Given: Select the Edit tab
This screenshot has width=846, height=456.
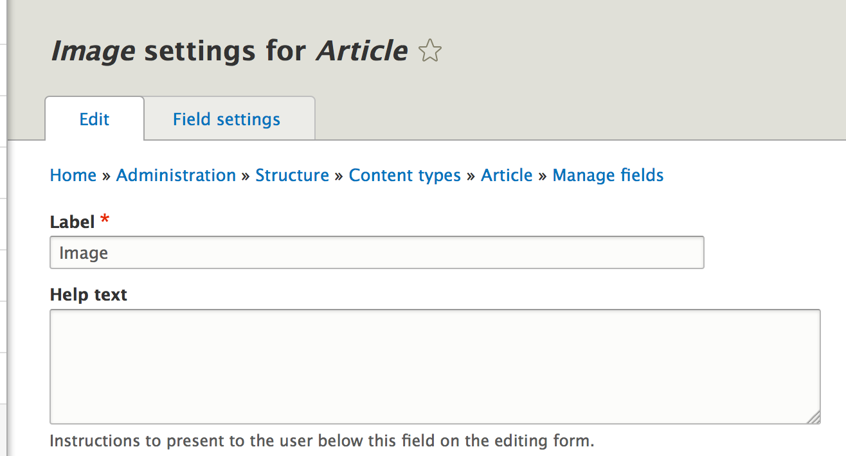Looking at the screenshot, I should [x=94, y=119].
